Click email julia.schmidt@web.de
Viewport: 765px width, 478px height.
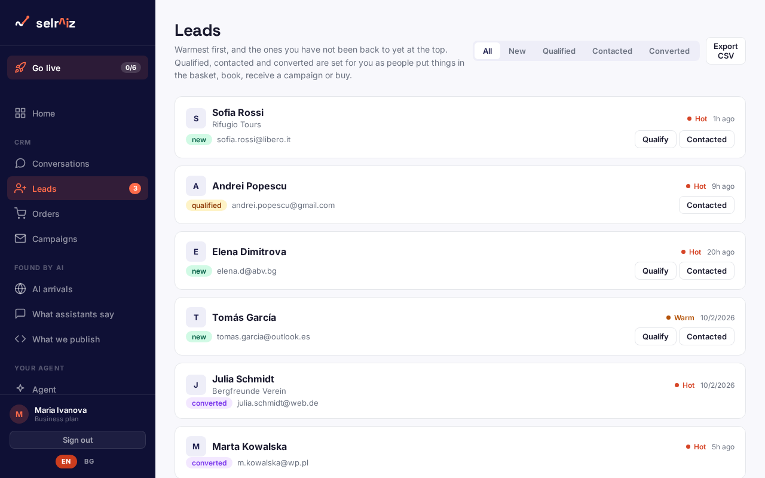coord(278,403)
